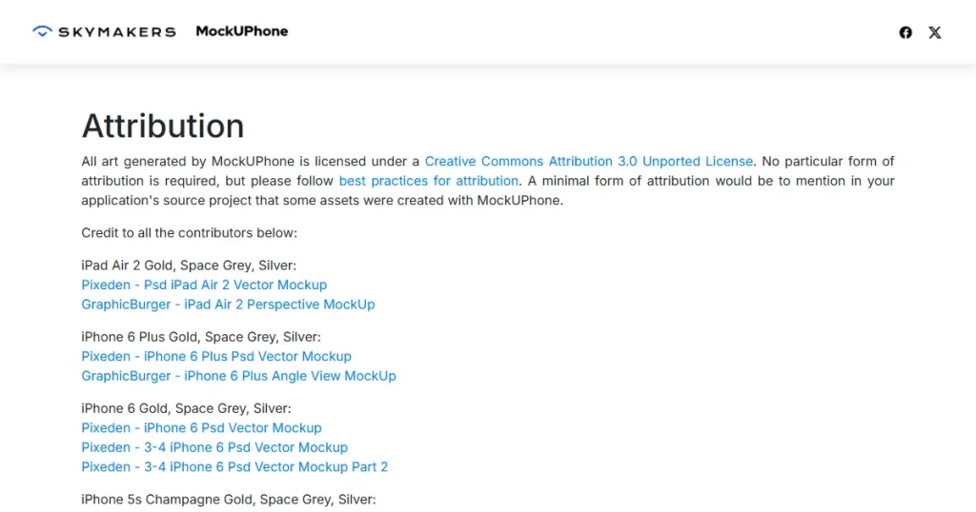The width and height of the screenshot is (976, 512).
Task: Open Pixeden - iPhone 6 Plus Psd Vector Mockup
Action: click(216, 356)
